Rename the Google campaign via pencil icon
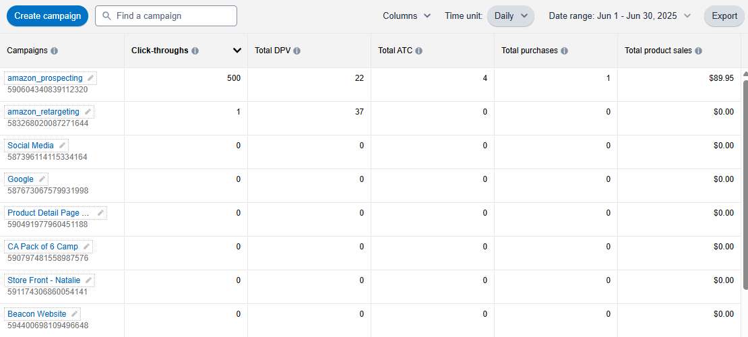 pyautogui.click(x=42, y=179)
